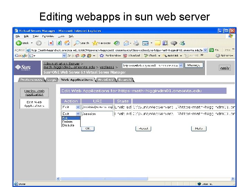This screenshot has width=249, height=187.
Task: Open the Favorites menu
Action: [48, 36]
